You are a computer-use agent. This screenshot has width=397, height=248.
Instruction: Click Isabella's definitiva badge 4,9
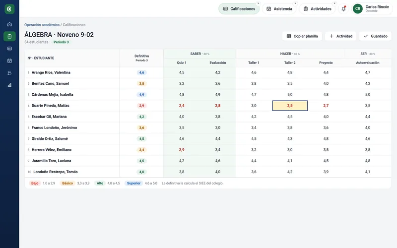[x=141, y=95]
